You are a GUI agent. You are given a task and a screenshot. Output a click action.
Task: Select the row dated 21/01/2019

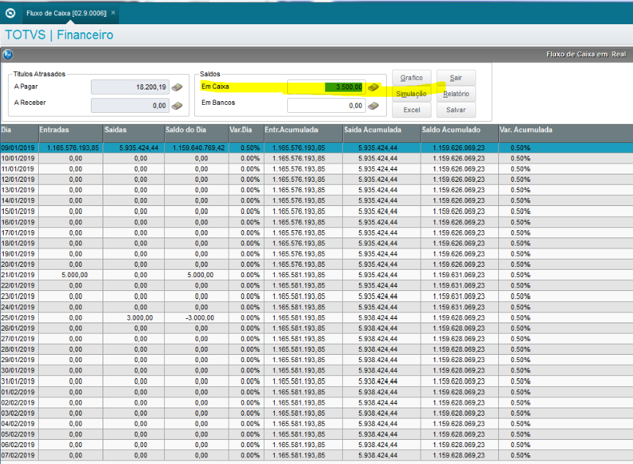(x=316, y=275)
